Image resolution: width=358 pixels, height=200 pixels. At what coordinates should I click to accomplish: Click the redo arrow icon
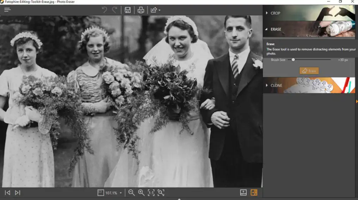pyautogui.click(x=115, y=10)
